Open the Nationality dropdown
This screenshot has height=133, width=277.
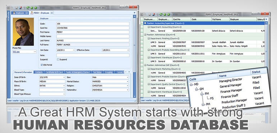tap(128, 90)
